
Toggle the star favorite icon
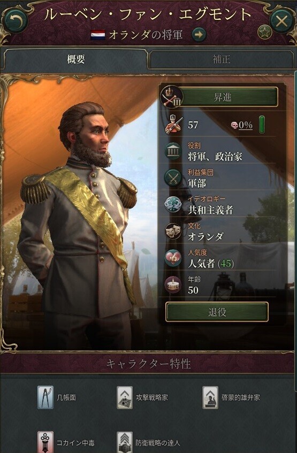265,32
